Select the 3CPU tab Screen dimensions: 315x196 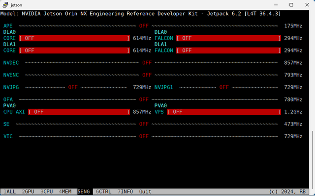47,192
